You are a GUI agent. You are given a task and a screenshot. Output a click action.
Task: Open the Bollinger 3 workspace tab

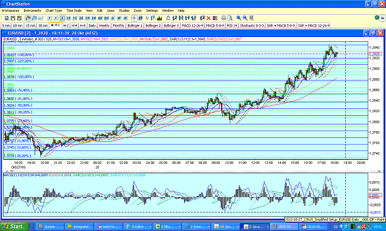[x=171, y=25]
